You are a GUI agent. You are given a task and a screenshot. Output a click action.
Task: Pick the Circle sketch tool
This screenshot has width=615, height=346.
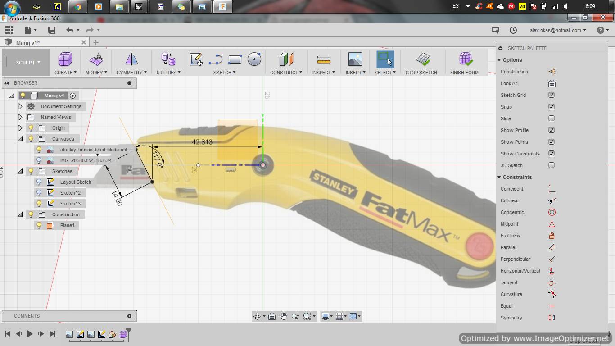click(254, 59)
